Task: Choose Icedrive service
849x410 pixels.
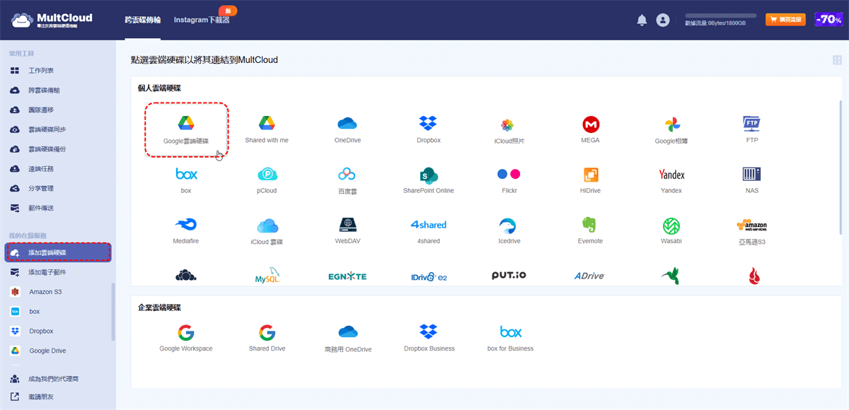Action: point(509,231)
